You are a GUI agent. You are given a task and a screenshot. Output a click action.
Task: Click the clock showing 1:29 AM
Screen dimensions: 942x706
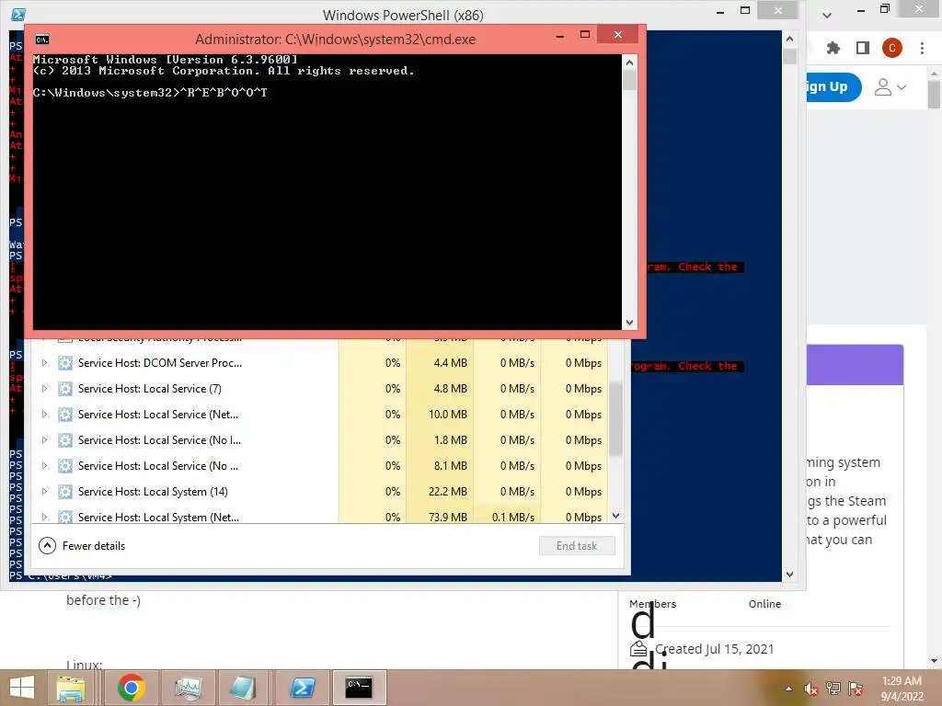tap(902, 681)
